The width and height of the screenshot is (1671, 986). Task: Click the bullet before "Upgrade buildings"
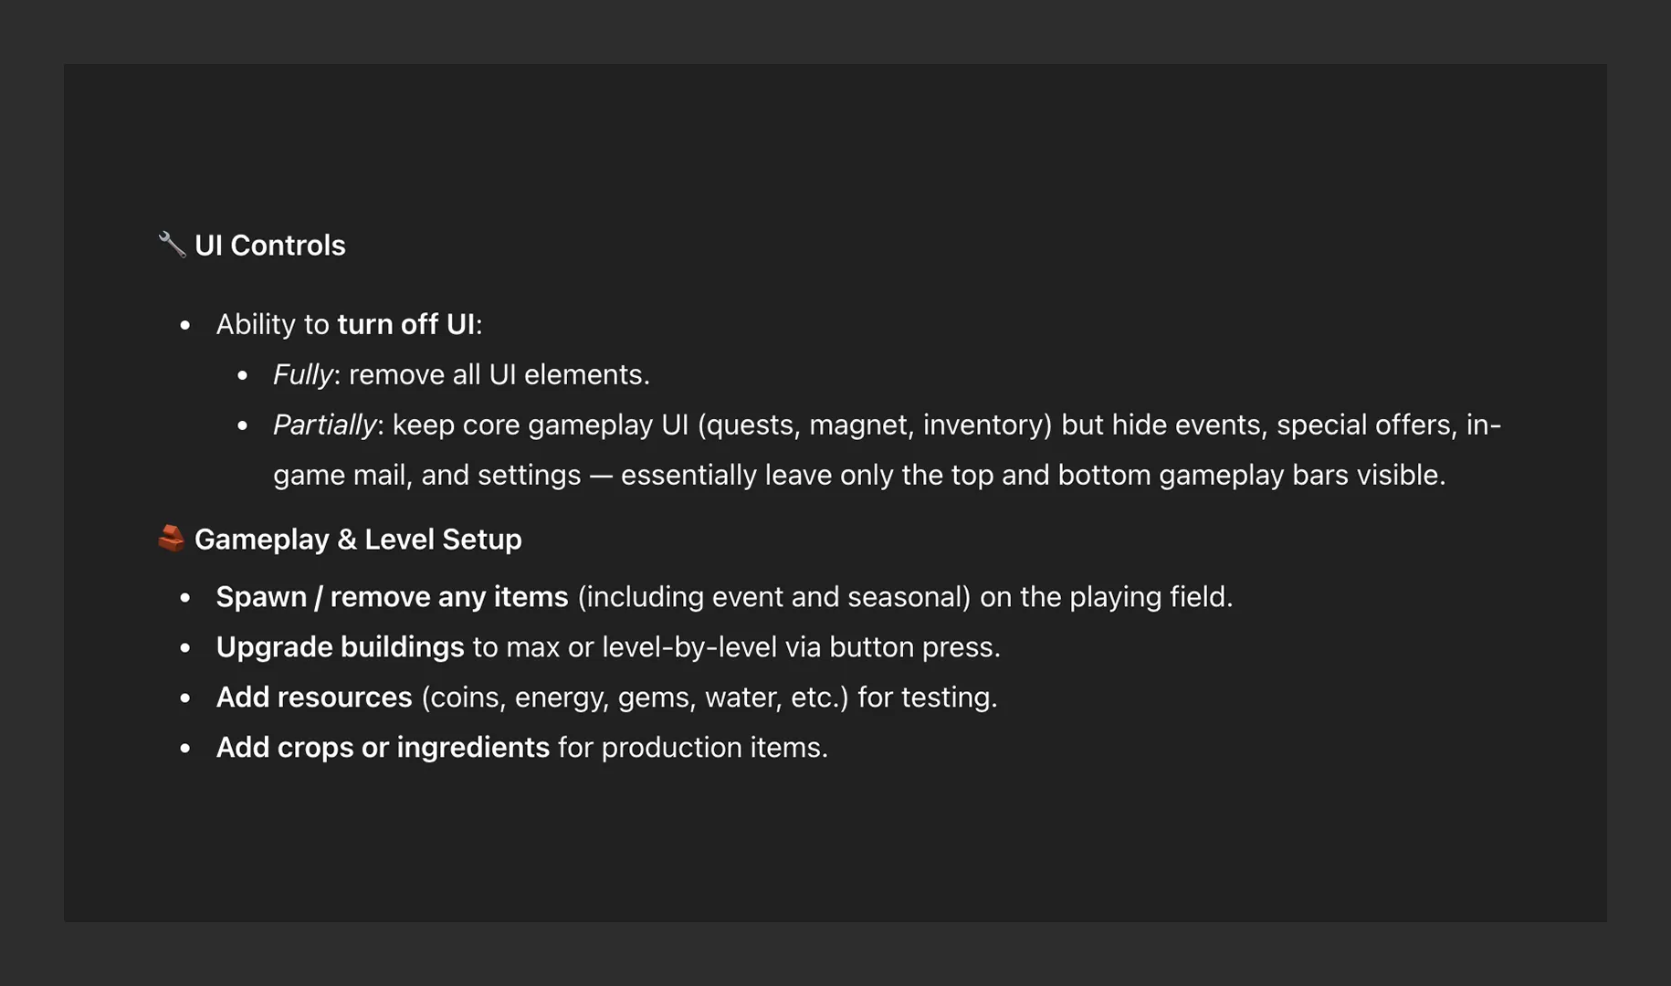[185, 648]
